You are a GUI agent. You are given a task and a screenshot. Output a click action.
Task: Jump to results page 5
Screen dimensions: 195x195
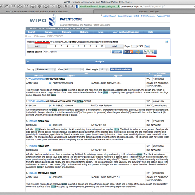pyautogui.click(x=73, y=46)
